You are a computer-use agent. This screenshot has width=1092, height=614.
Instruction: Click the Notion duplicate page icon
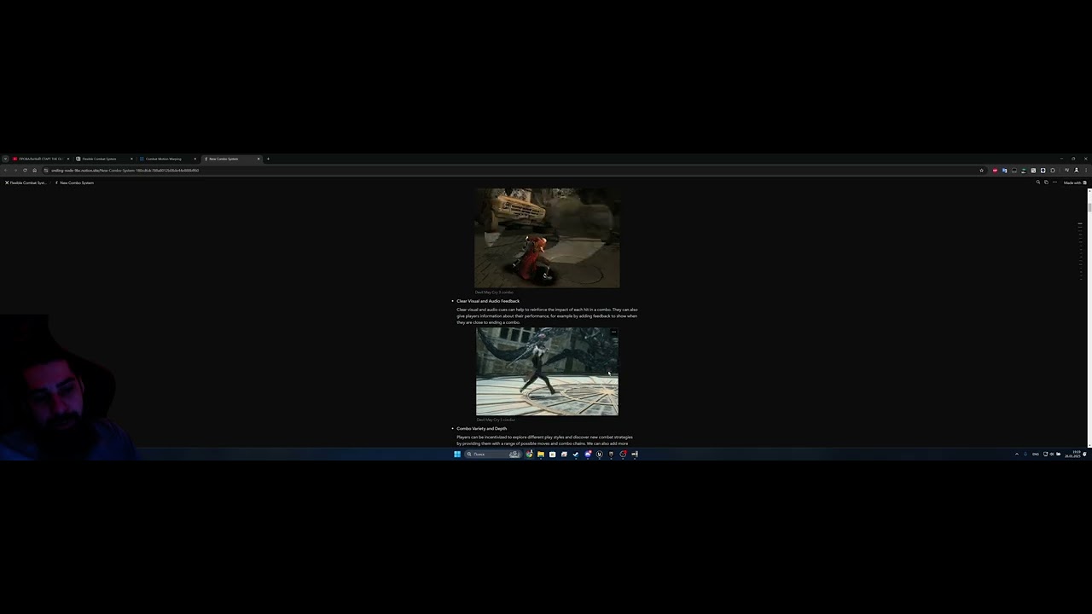1046,182
